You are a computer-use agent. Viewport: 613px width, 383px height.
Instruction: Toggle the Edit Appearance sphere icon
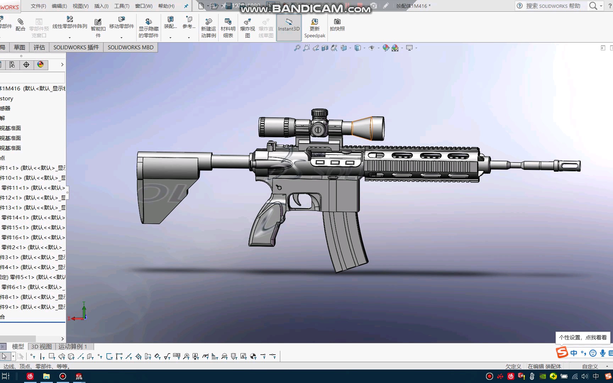pyautogui.click(x=386, y=48)
